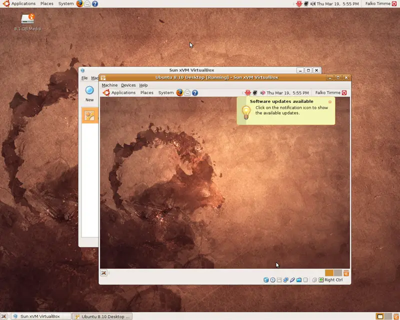Open the Help menu in VM window

point(143,85)
